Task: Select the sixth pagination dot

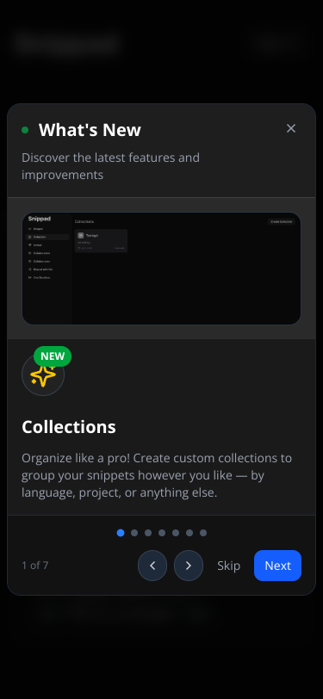Action: tap(189, 533)
